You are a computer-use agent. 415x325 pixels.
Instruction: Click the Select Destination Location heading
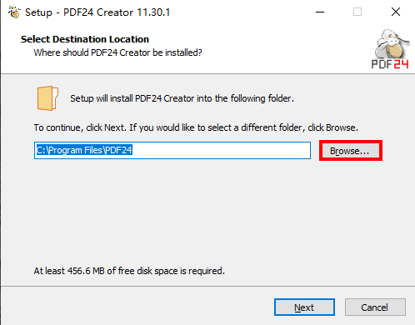tap(85, 39)
